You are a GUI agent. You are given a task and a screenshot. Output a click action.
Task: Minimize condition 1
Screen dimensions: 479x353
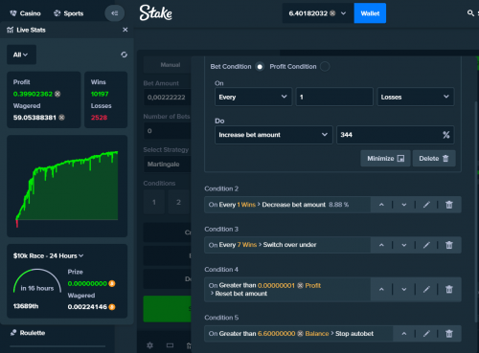(x=385, y=159)
